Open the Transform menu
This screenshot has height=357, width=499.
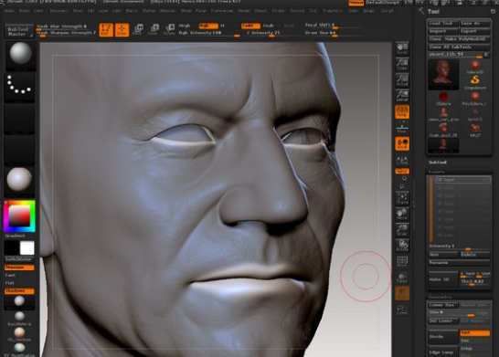333,11
